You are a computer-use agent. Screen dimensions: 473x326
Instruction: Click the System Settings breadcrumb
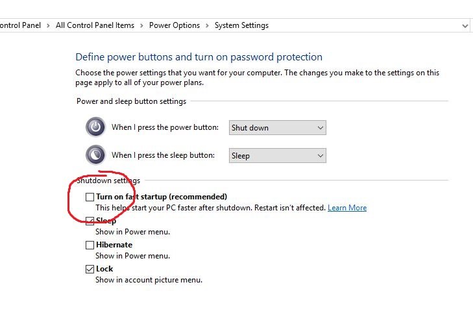pos(241,25)
